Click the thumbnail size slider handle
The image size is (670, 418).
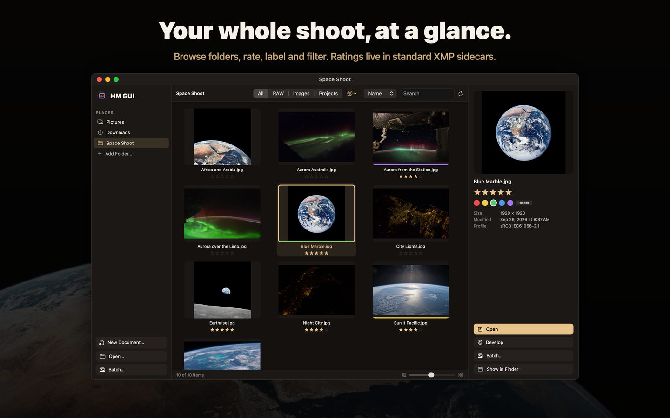431,375
